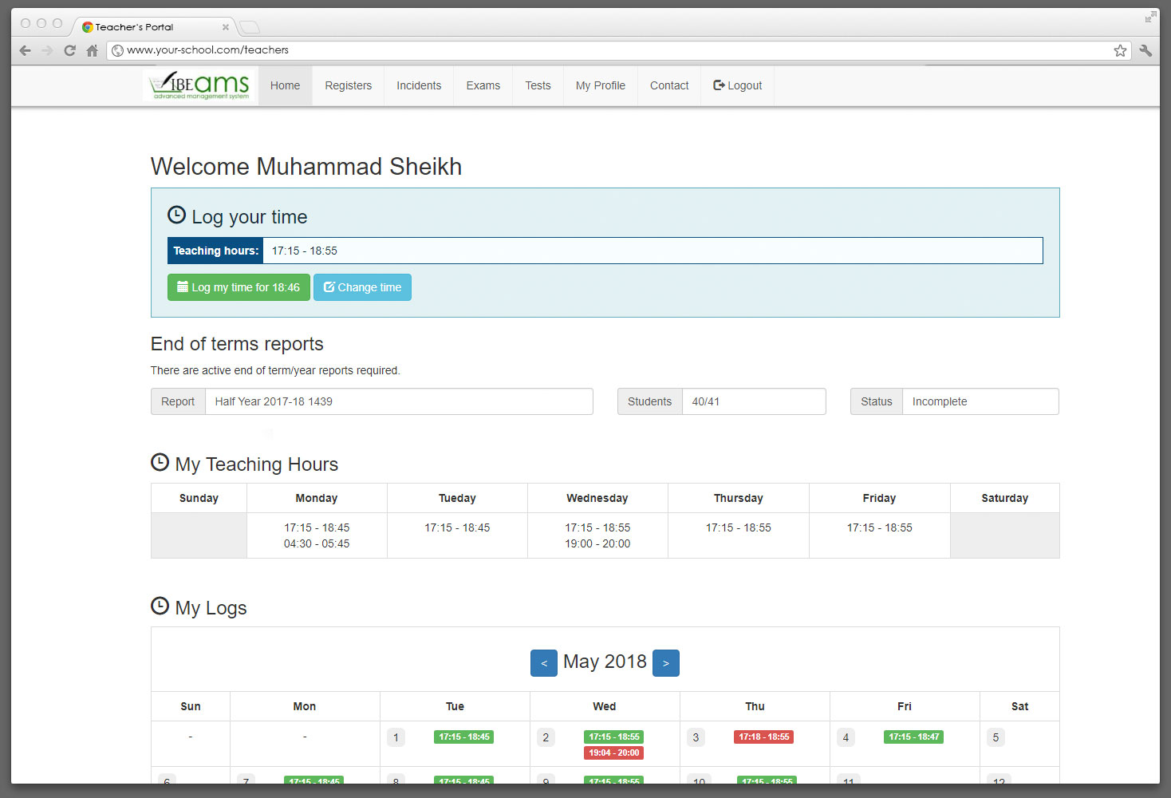
Task: Open the Exams section
Action: tap(483, 85)
